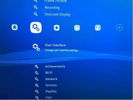The image size is (133, 100).
Task: Open the Frame Throttle settings
Action: (56, 1)
